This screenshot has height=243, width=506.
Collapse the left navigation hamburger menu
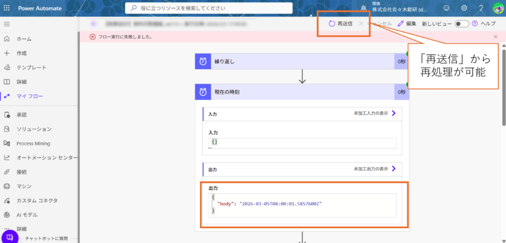click(x=7, y=24)
